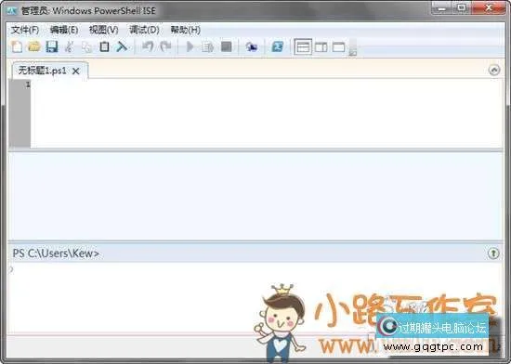Open a script file using the folder icon
The width and height of the screenshot is (511, 364).
coord(33,46)
